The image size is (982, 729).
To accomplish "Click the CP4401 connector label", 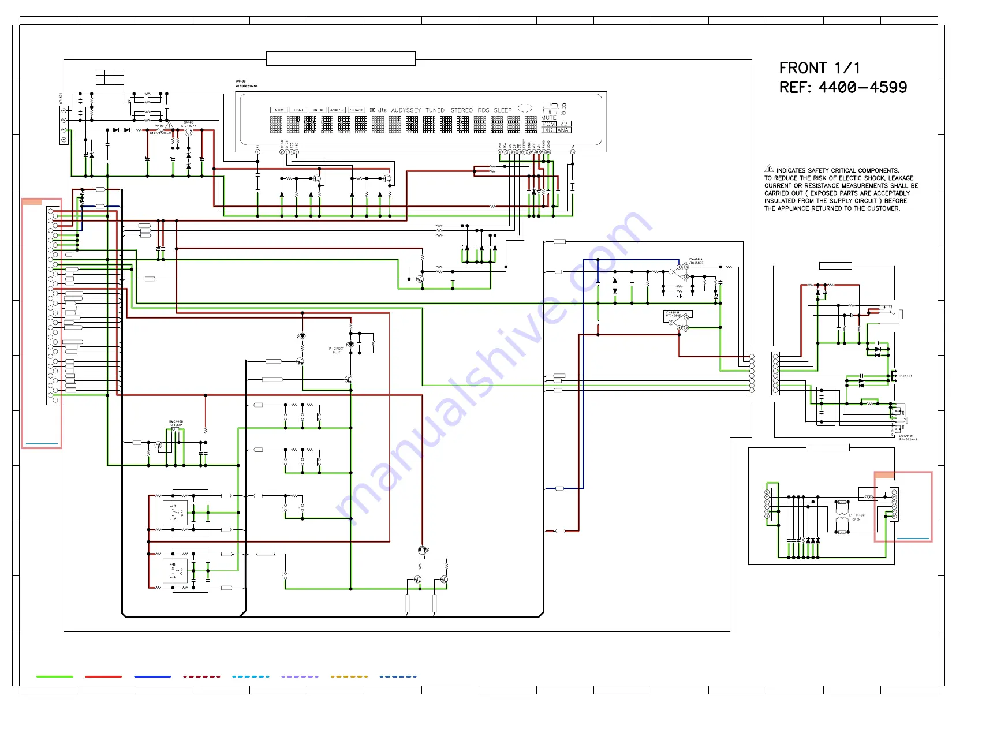I will (x=61, y=99).
